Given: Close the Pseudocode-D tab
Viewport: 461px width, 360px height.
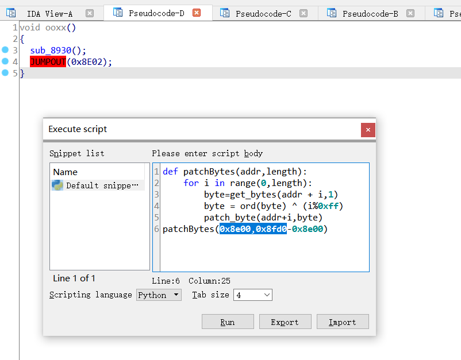Looking at the screenshot, I should click(x=197, y=13).
